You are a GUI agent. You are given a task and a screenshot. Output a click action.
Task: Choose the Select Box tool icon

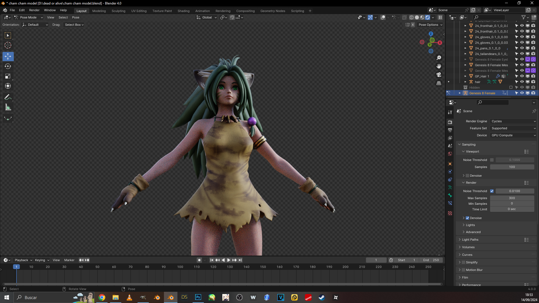pyautogui.click(x=8, y=35)
